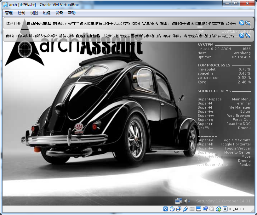Click the guest volume speaker icon
The width and height of the screenshot is (257, 215).
click(x=187, y=201)
